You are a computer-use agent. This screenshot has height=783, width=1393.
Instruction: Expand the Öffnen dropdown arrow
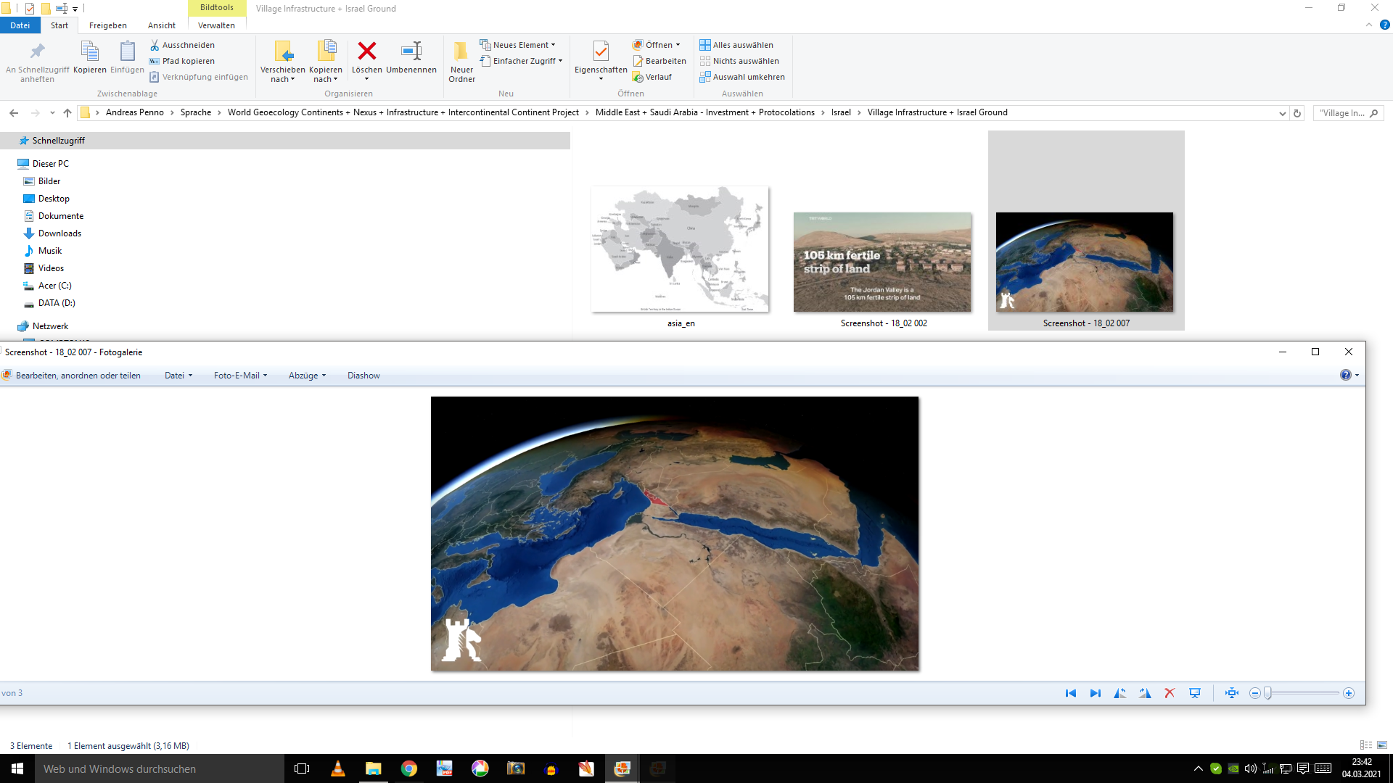678,45
